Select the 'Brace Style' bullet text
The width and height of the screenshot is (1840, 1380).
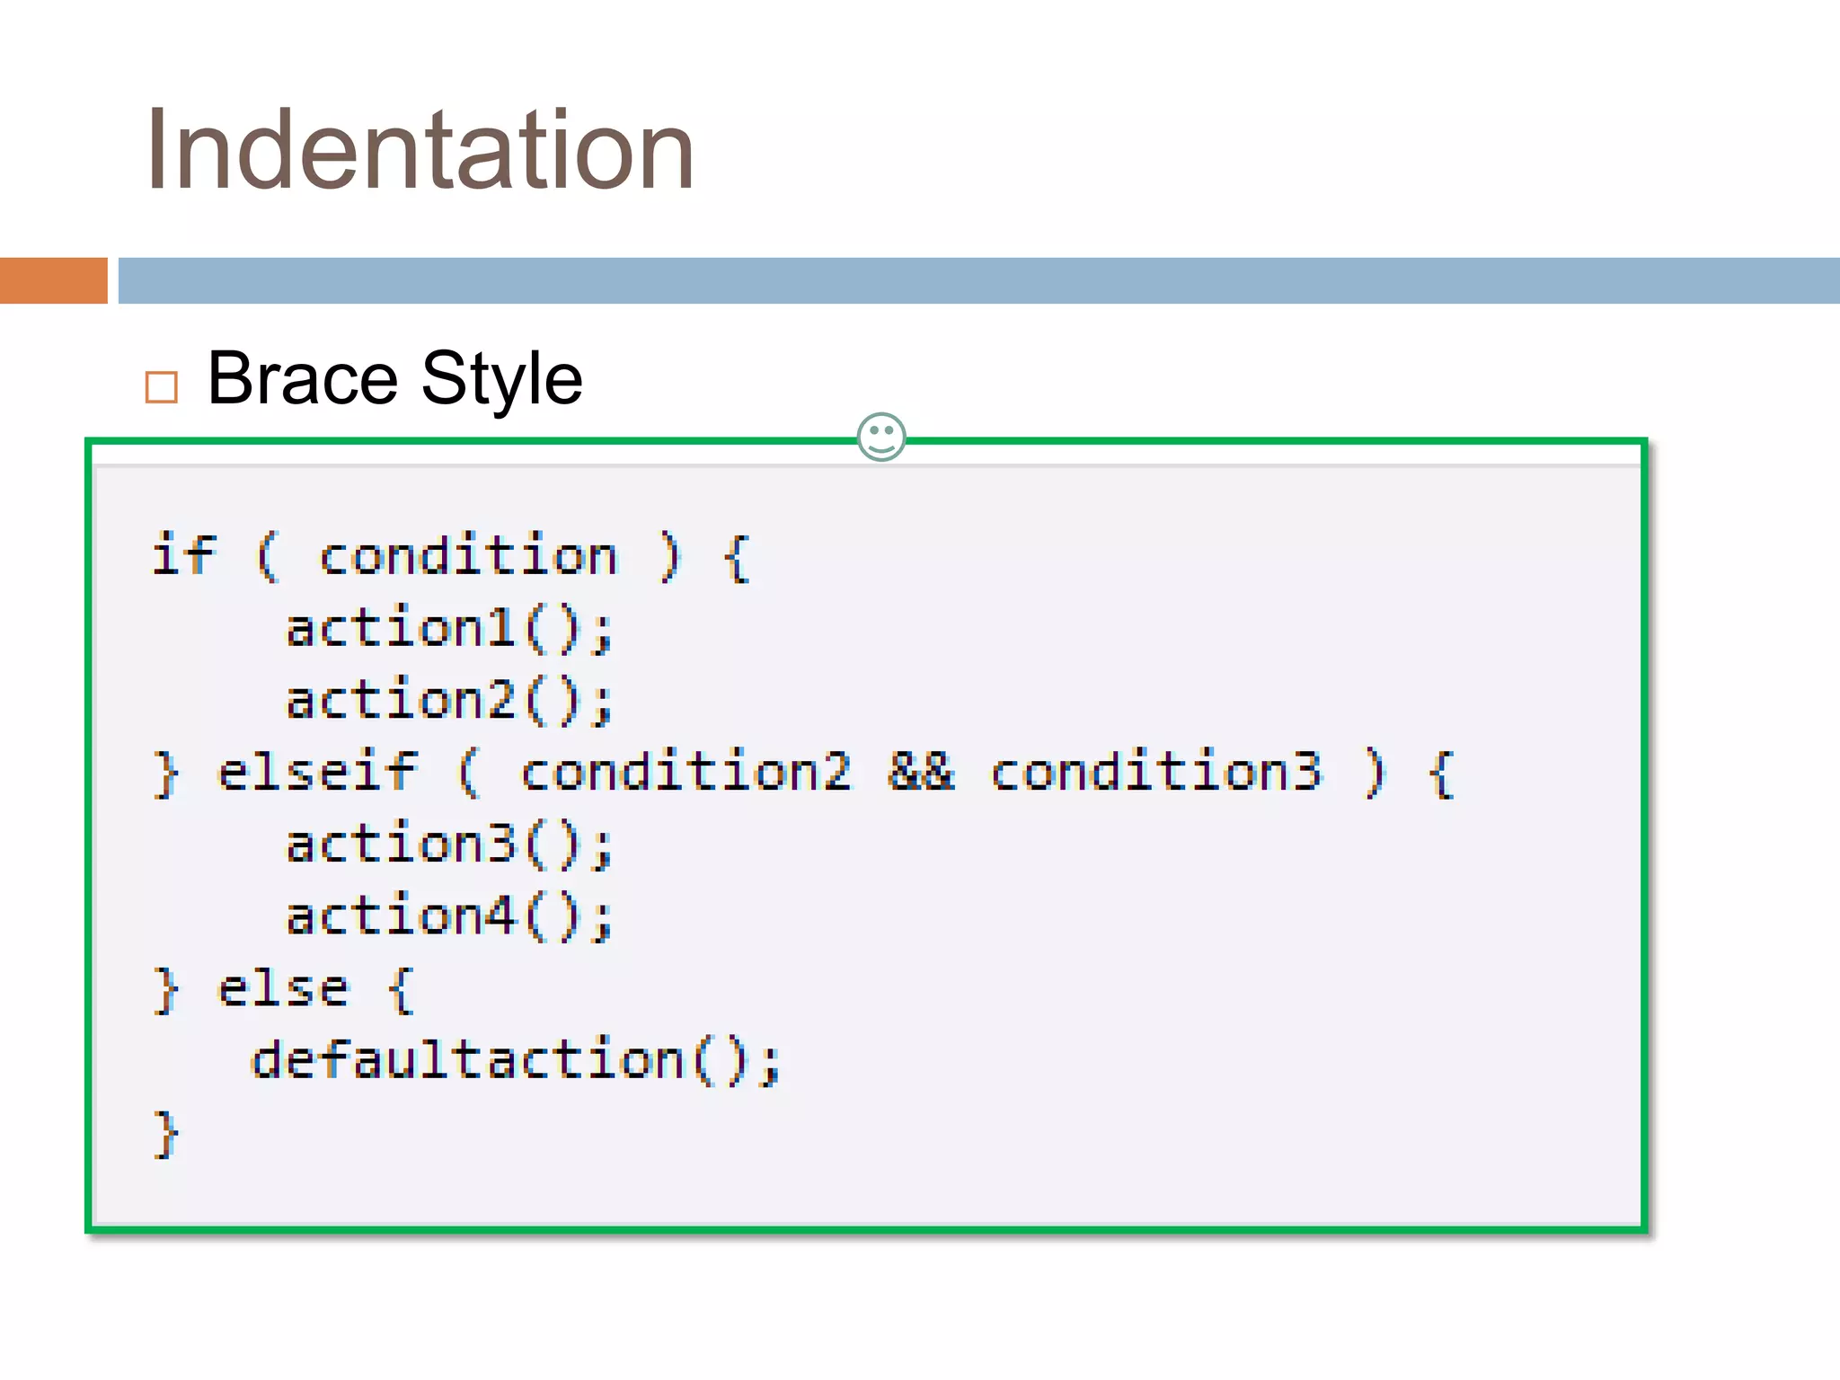tap(395, 379)
